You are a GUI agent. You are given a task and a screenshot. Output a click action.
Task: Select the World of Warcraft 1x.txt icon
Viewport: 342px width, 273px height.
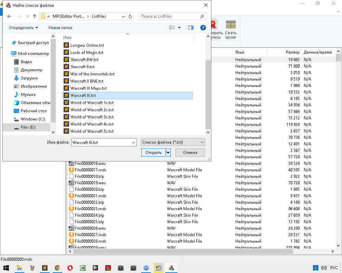(66, 102)
